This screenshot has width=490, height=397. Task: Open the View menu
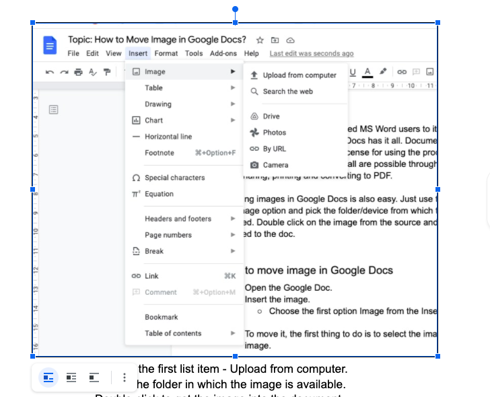click(x=114, y=53)
